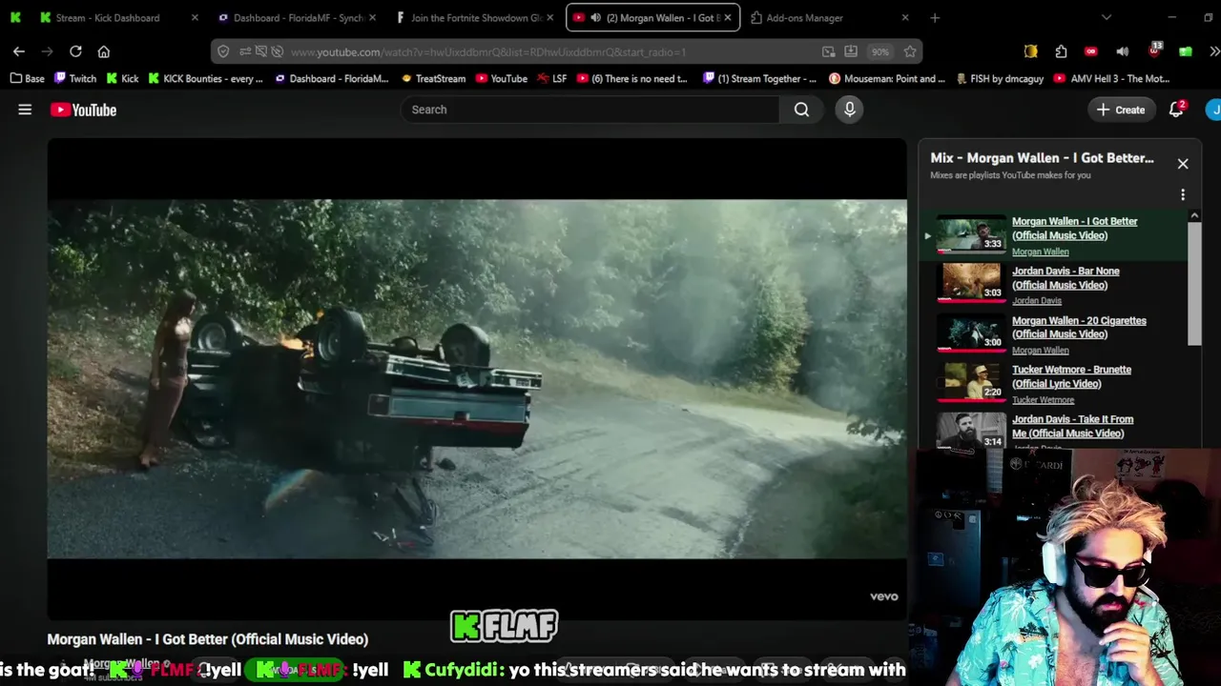Switch to Join the Fortnite Showdown tab
The image size is (1221, 686).
coord(475,17)
